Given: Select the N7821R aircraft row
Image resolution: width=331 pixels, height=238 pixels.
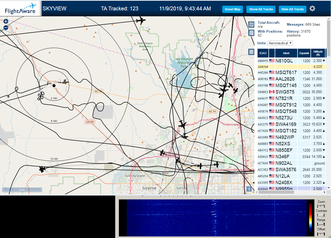Looking at the screenshot, I should pos(292,98).
